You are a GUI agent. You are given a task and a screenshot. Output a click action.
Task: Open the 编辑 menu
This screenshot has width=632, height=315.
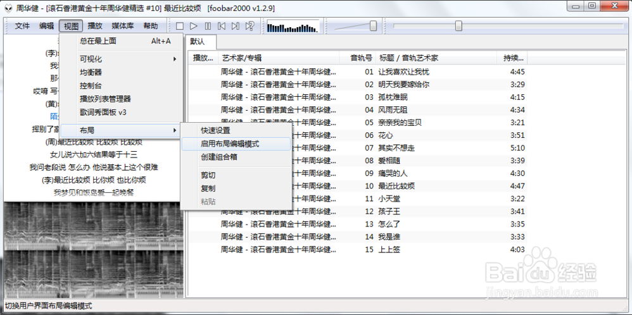pyautogui.click(x=46, y=26)
